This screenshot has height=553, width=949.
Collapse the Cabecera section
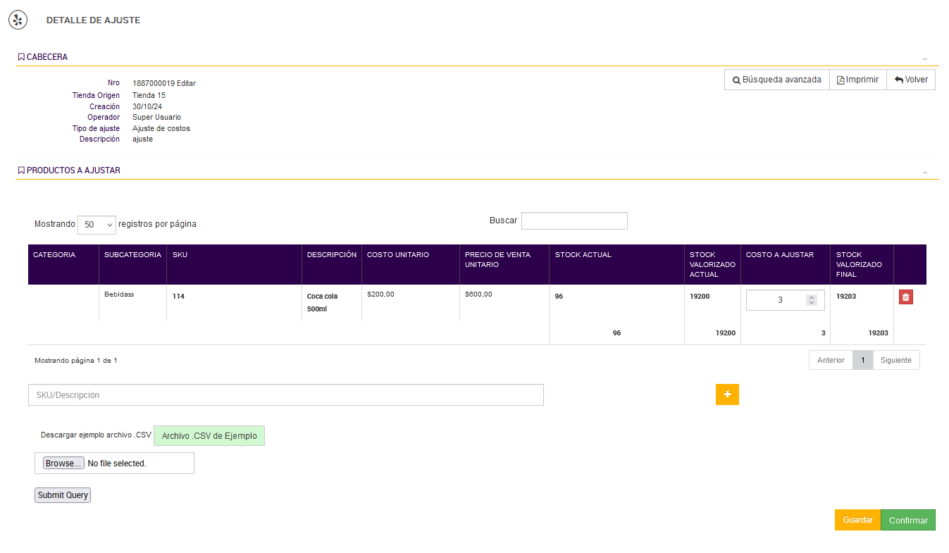tap(925, 58)
